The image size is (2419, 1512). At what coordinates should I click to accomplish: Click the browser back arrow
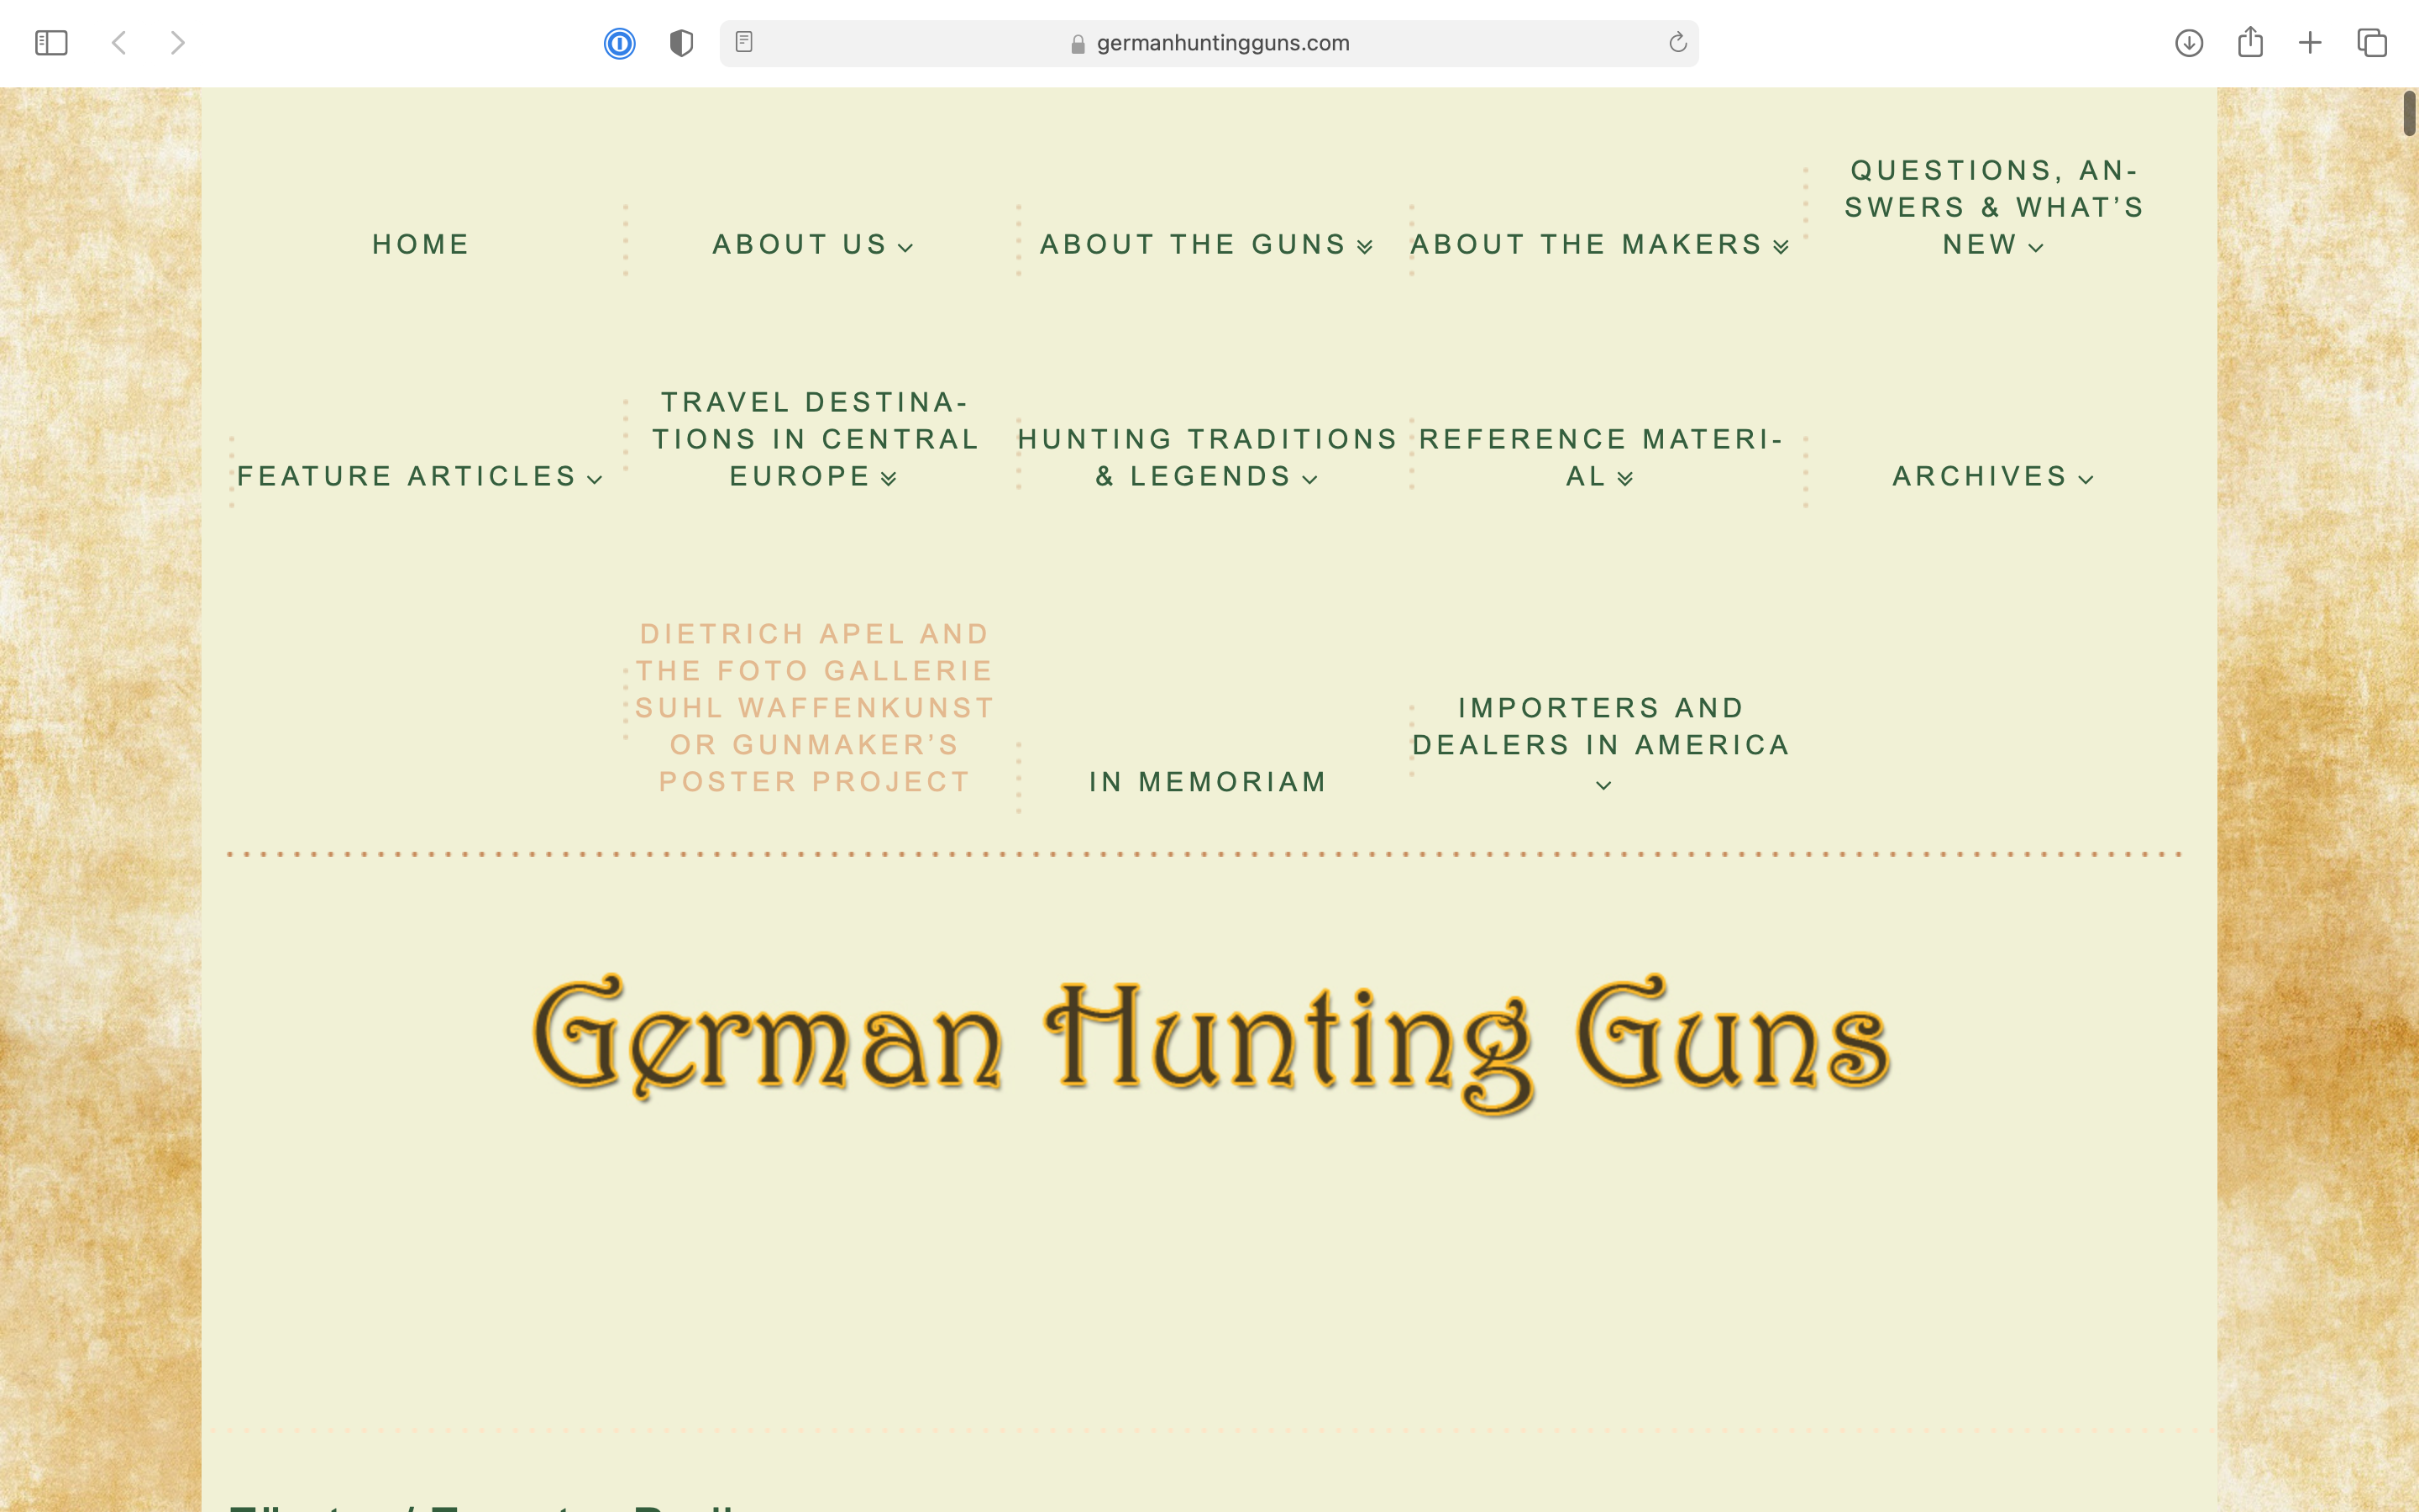coord(119,43)
